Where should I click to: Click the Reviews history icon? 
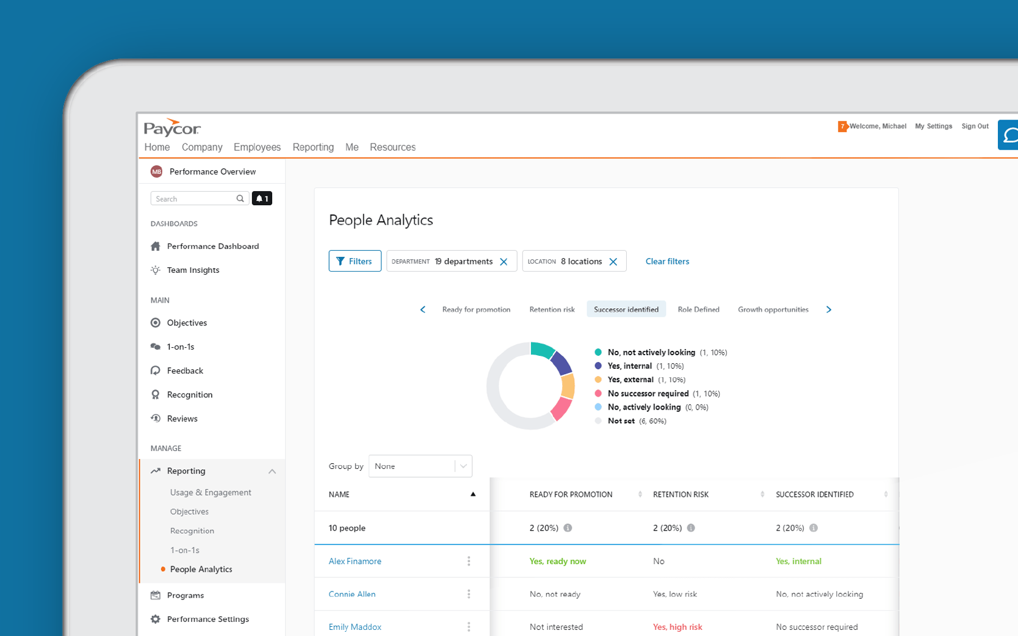156,418
